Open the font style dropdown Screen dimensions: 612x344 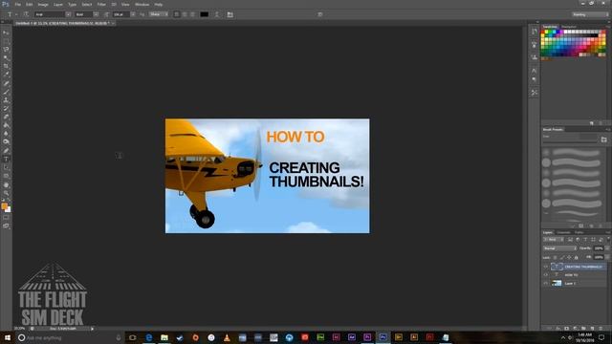[x=96, y=14]
